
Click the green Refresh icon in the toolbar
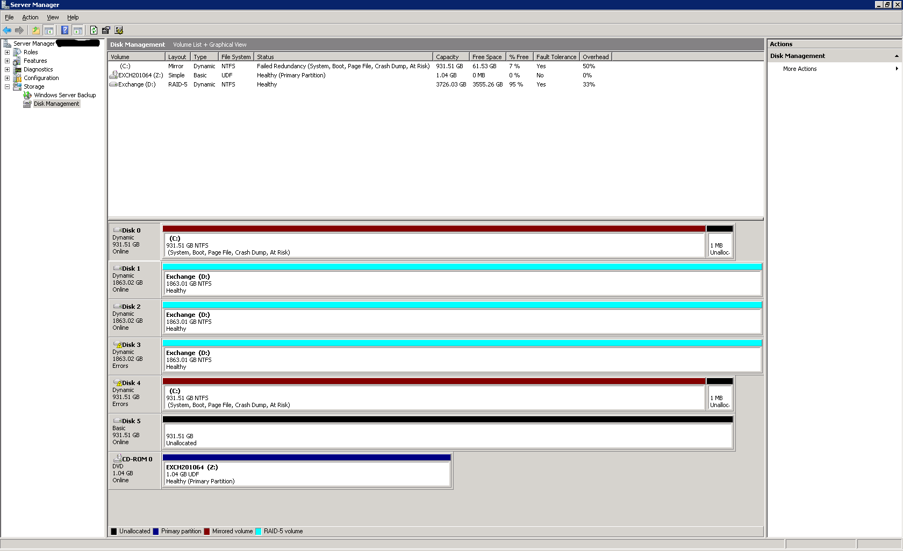(94, 30)
